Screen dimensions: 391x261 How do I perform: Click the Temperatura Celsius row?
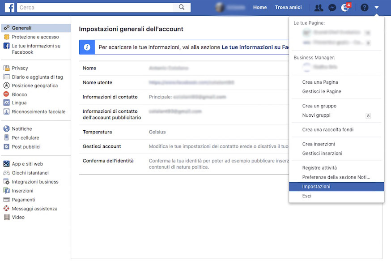[184, 132]
